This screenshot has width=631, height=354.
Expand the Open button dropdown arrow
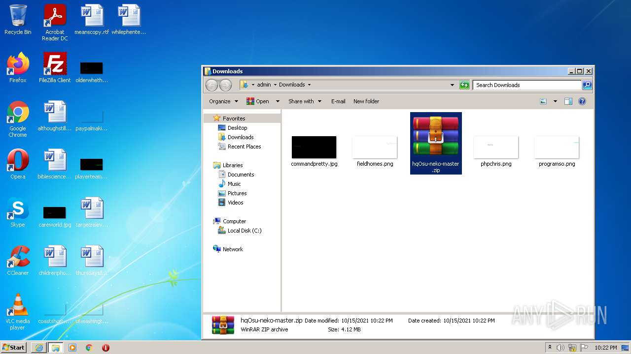pos(278,101)
